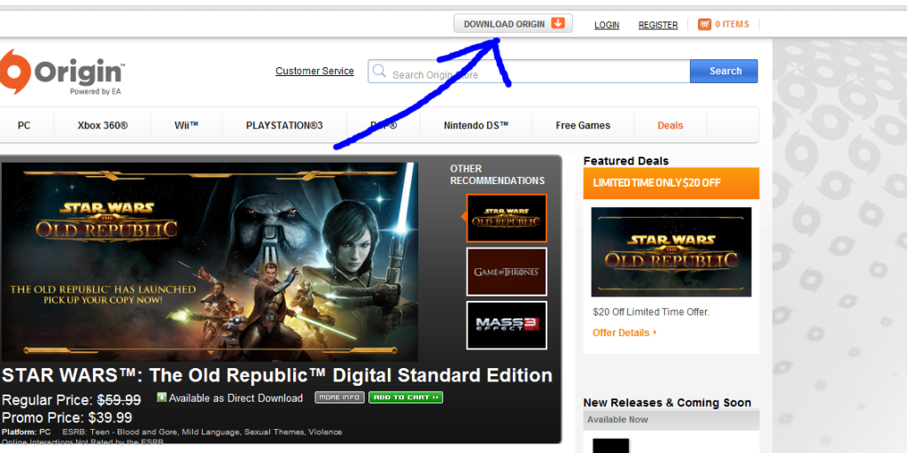Click the New Releases & Coming Soon heading
This screenshot has width=907, height=453.
tap(667, 403)
